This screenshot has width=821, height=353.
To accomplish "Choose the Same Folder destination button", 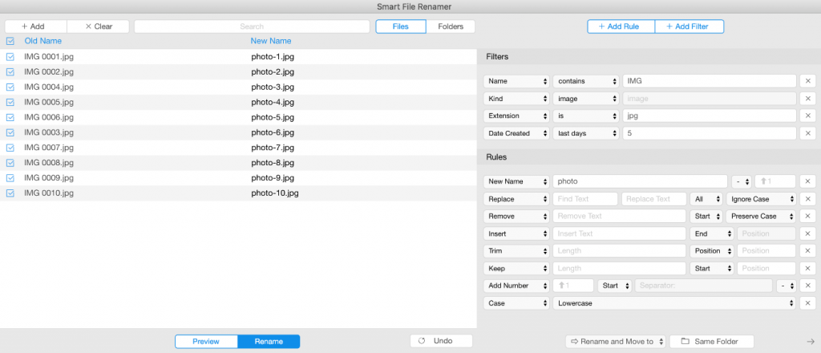I will [712, 342].
